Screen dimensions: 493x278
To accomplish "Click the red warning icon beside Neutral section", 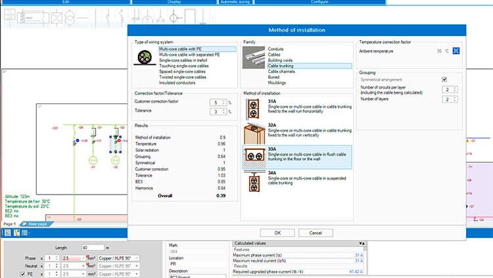I will pyautogui.click(x=88, y=264).
